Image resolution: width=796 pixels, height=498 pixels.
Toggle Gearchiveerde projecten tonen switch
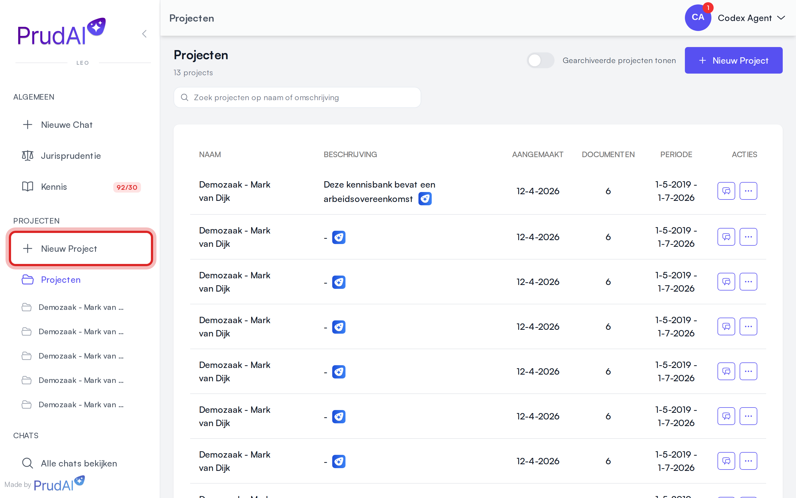540,60
